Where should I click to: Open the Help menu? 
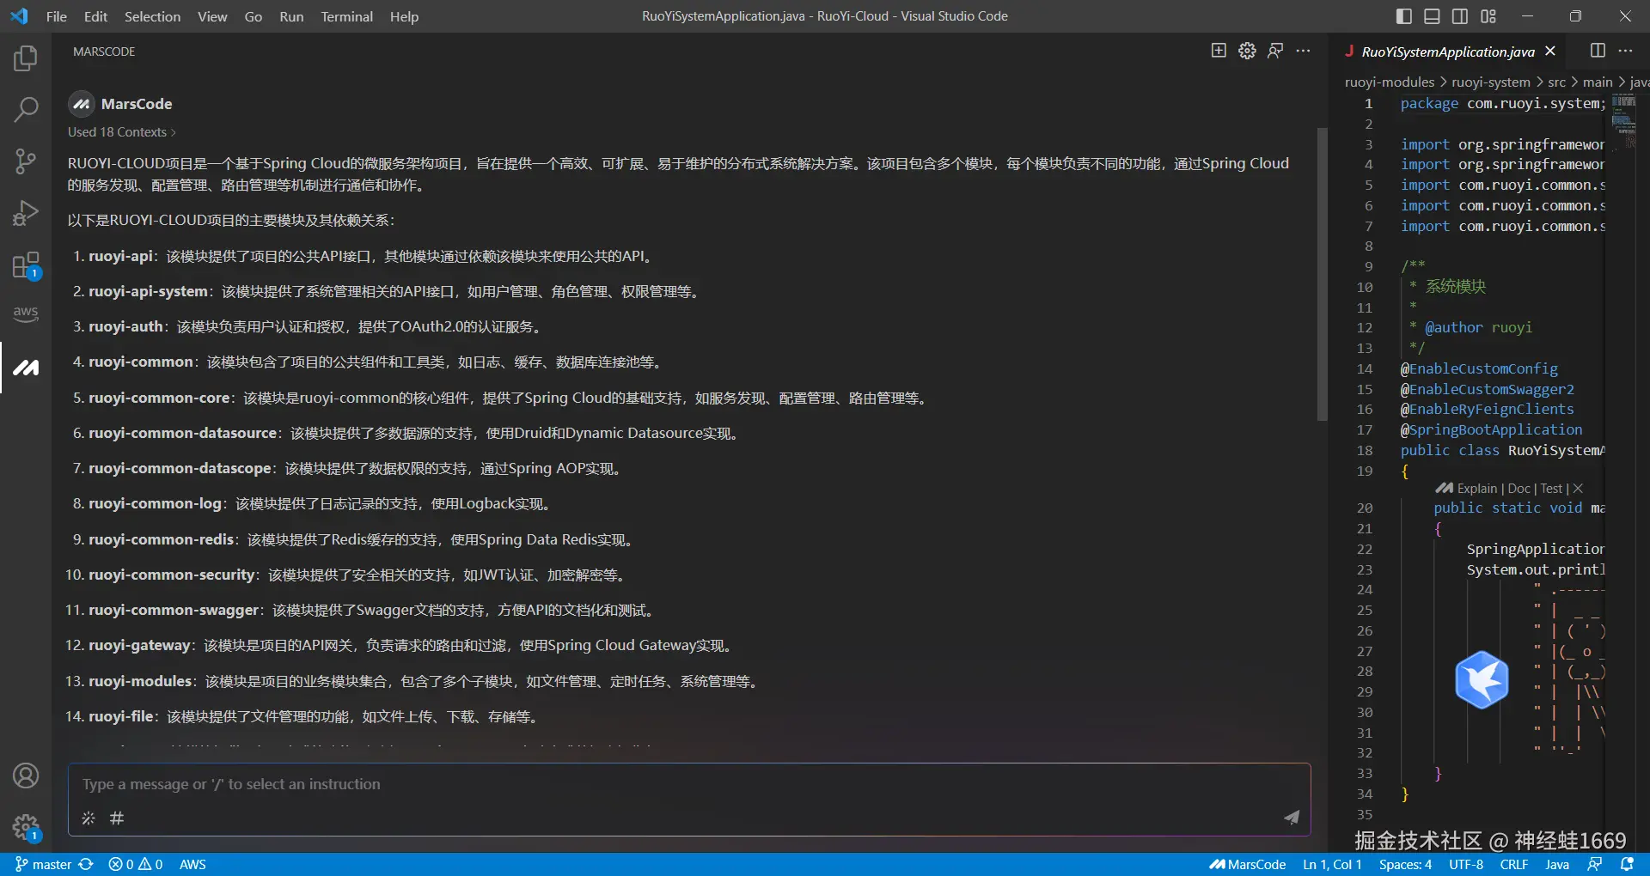click(x=404, y=16)
